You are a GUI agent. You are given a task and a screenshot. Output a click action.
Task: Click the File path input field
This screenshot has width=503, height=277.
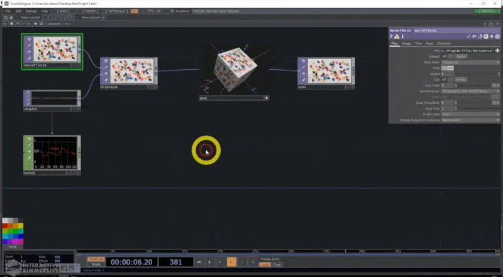(468, 51)
